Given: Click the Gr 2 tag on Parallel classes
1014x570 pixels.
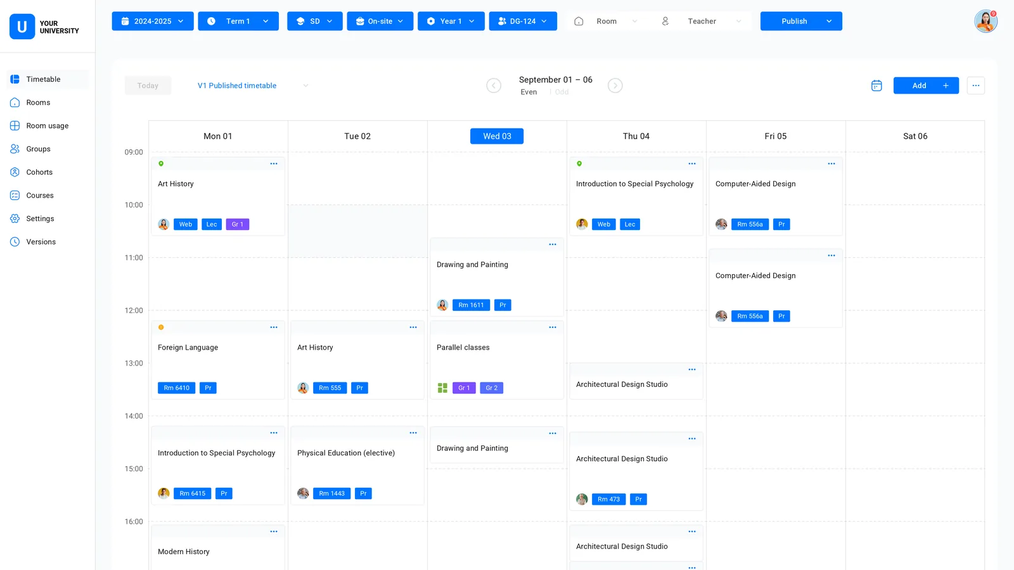Looking at the screenshot, I should [x=491, y=388].
